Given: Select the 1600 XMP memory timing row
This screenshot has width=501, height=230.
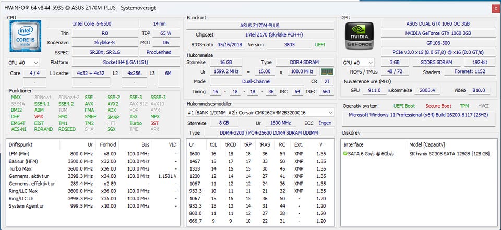Looking at the screenshot, I should click(x=261, y=154).
